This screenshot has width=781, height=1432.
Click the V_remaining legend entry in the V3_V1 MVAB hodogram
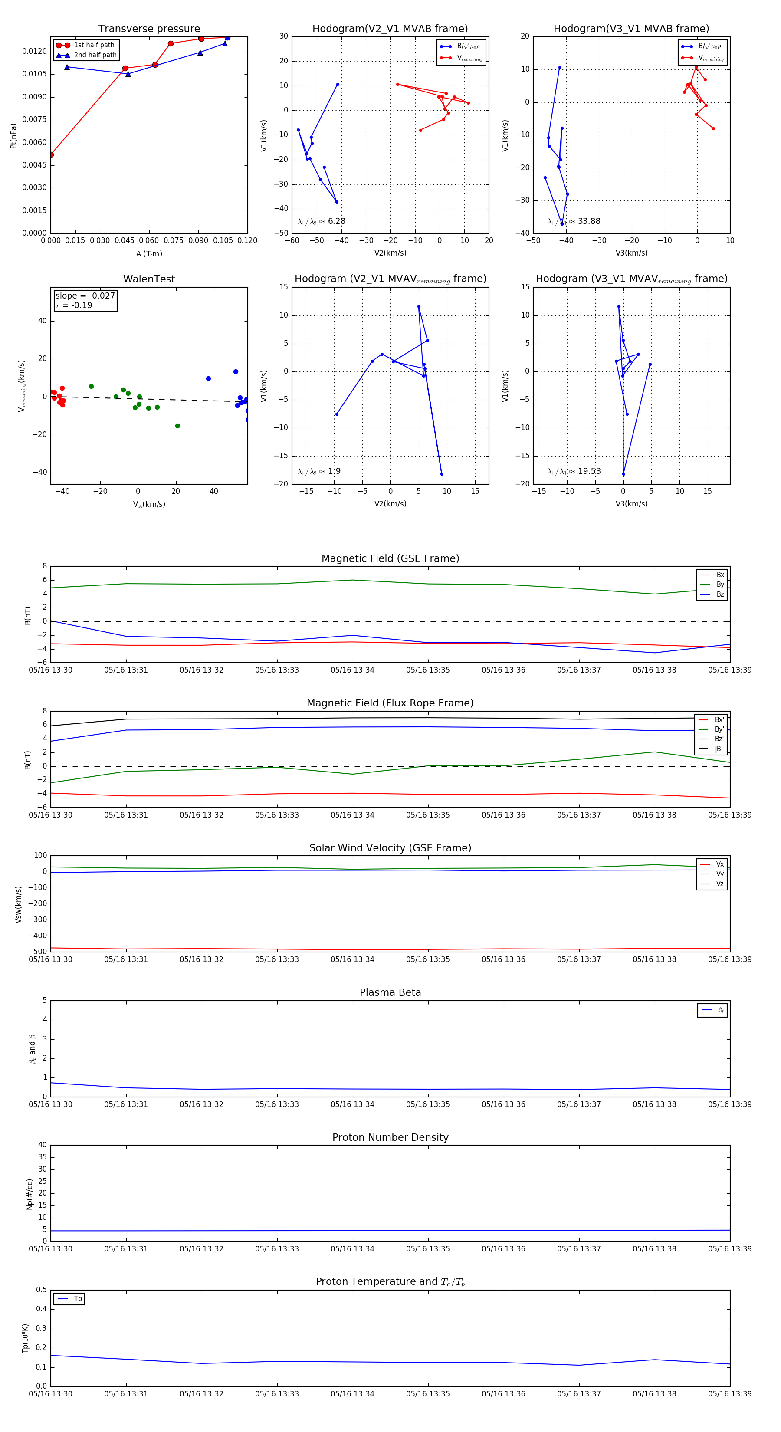pyautogui.click(x=702, y=58)
